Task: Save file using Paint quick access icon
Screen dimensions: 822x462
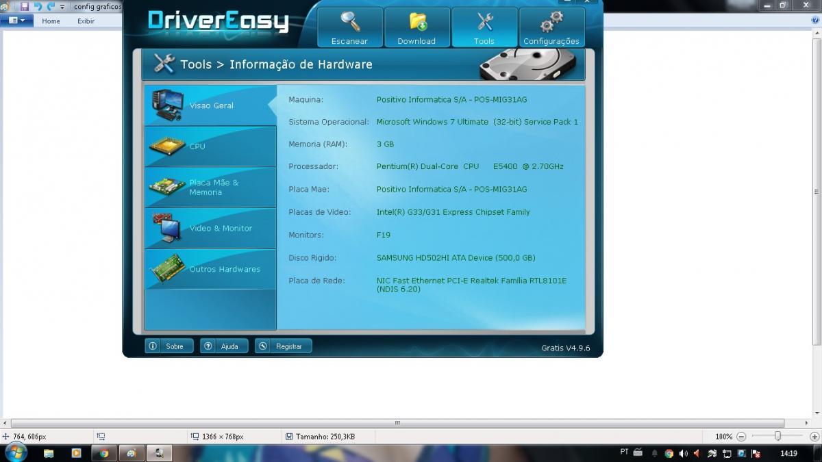Action: 25,6
